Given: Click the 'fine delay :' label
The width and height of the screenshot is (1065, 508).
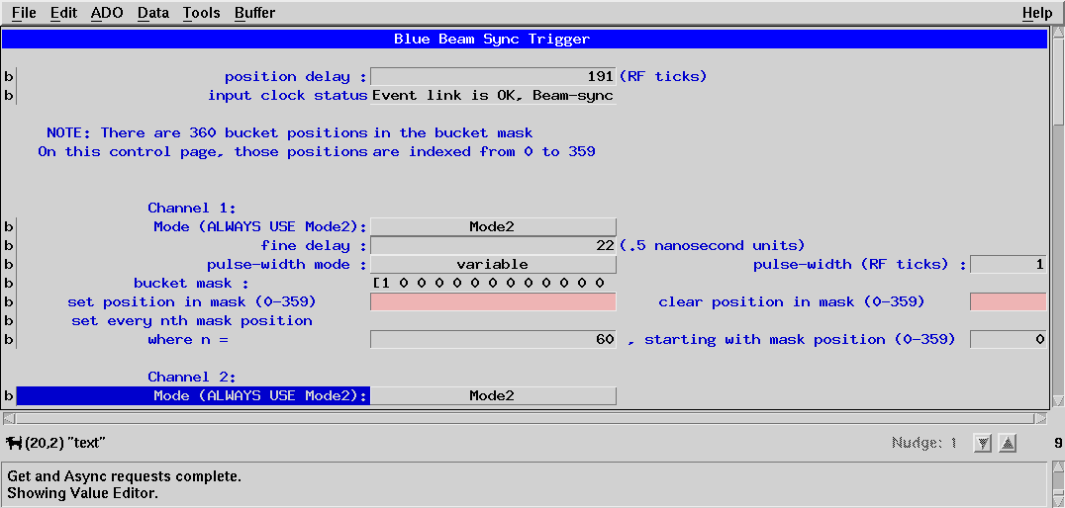Looking at the screenshot, I should pos(314,245).
